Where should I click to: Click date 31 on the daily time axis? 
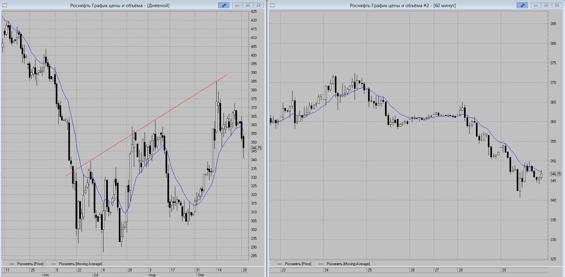tap(198, 270)
